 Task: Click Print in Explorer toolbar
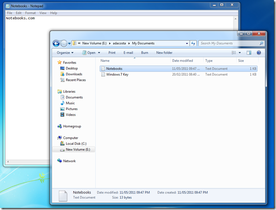tap(112, 53)
